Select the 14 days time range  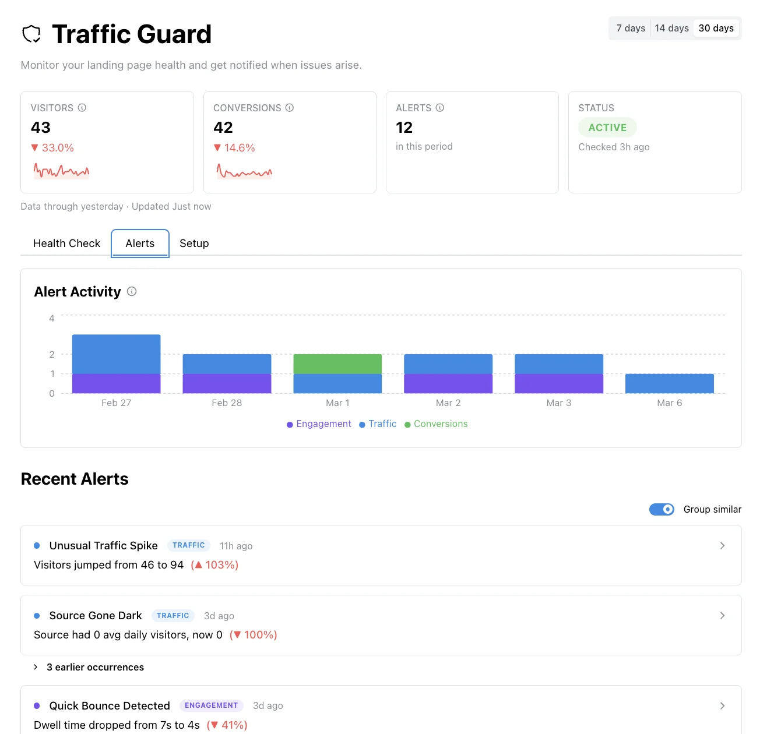(x=671, y=27)
